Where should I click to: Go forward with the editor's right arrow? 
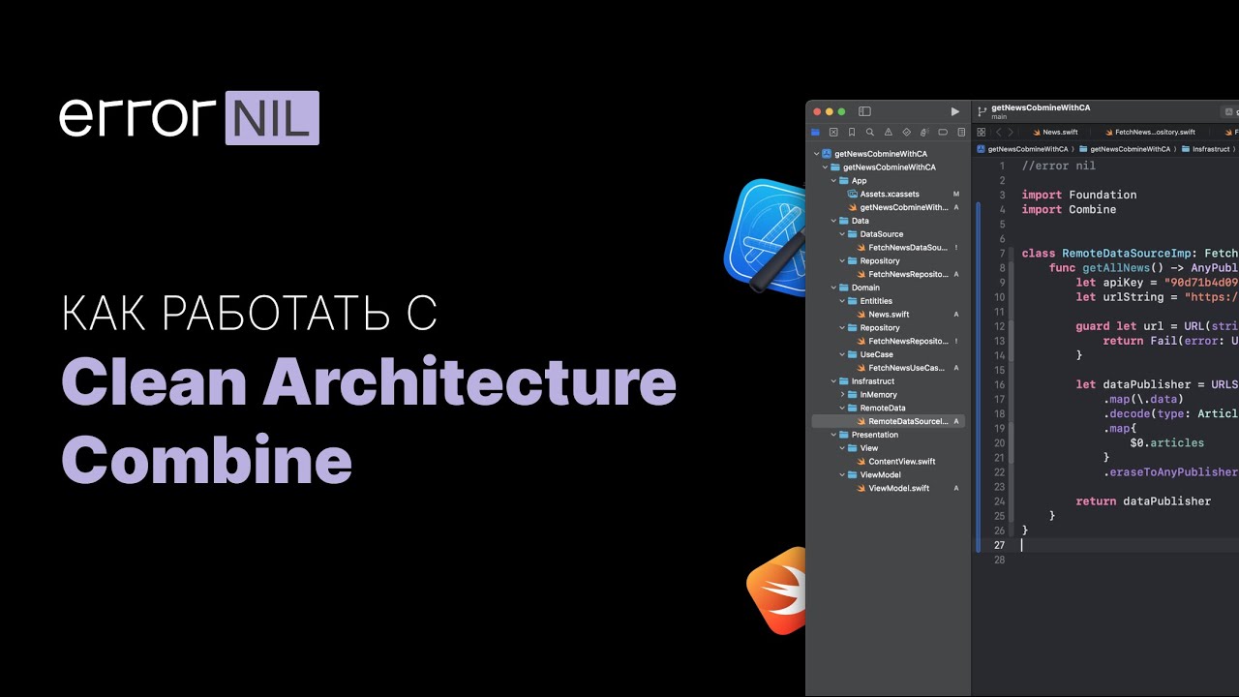1011,133
